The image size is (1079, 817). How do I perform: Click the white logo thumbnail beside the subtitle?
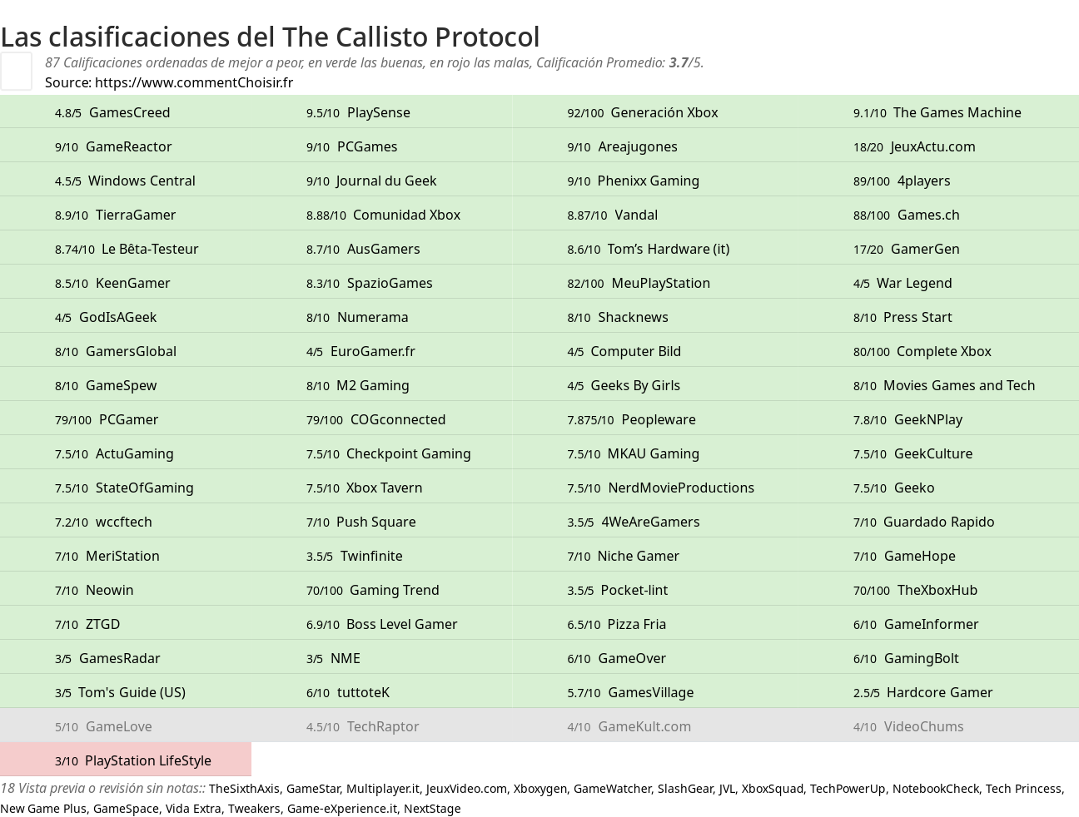16,71
